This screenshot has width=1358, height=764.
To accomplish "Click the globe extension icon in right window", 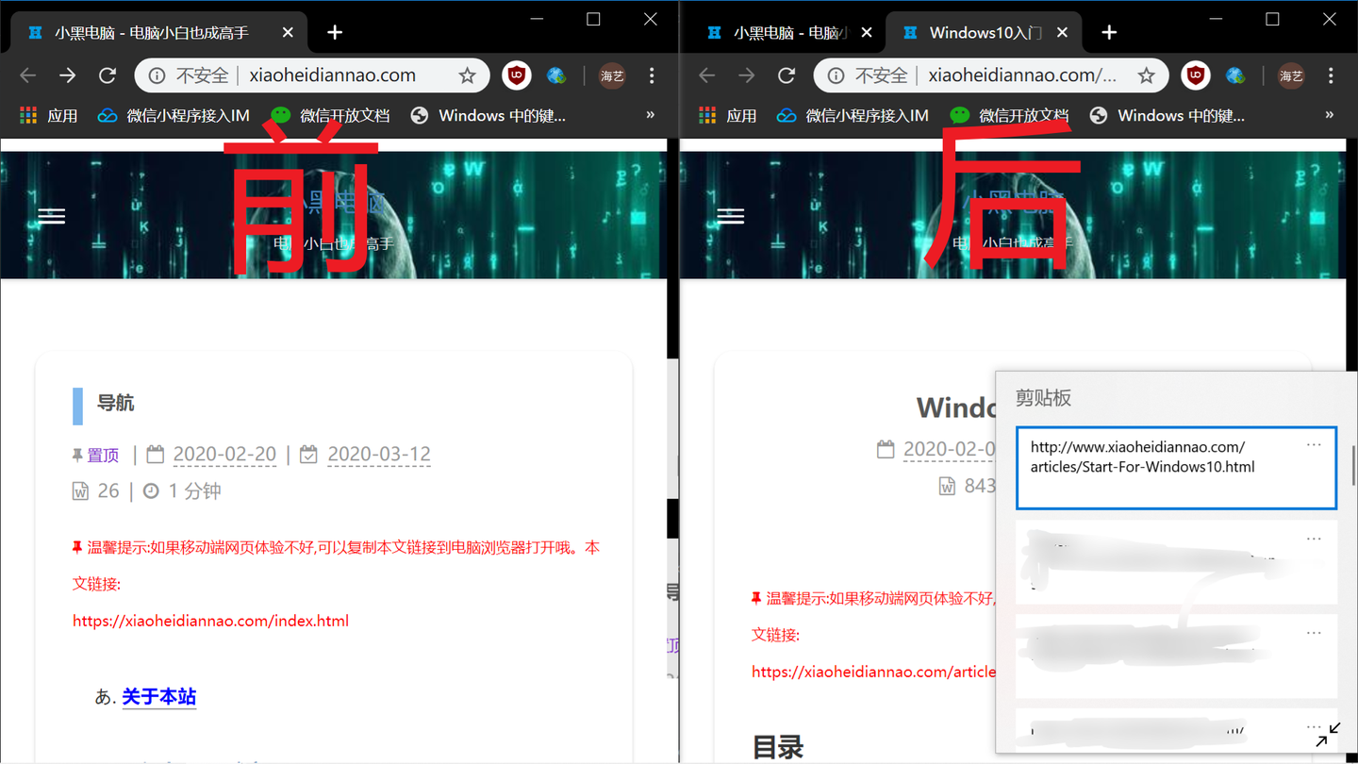I will click(x=1235, y=75).
